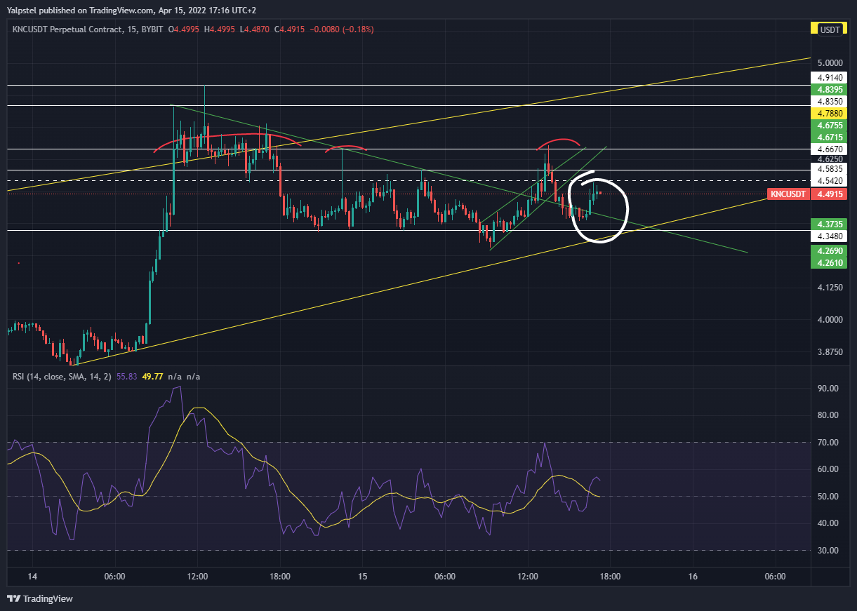This screenshot has width=857, height=611.
Task: Click the green 4.8395 price label
Action: (x=830, y=90)
